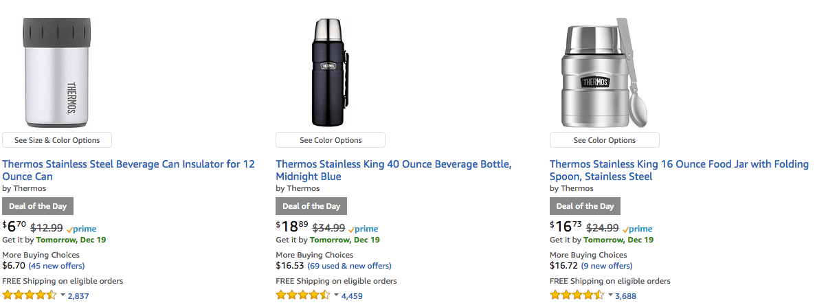Click star rating icons for the can insulator
The image size is (815, 305).
tap(30, 295)
